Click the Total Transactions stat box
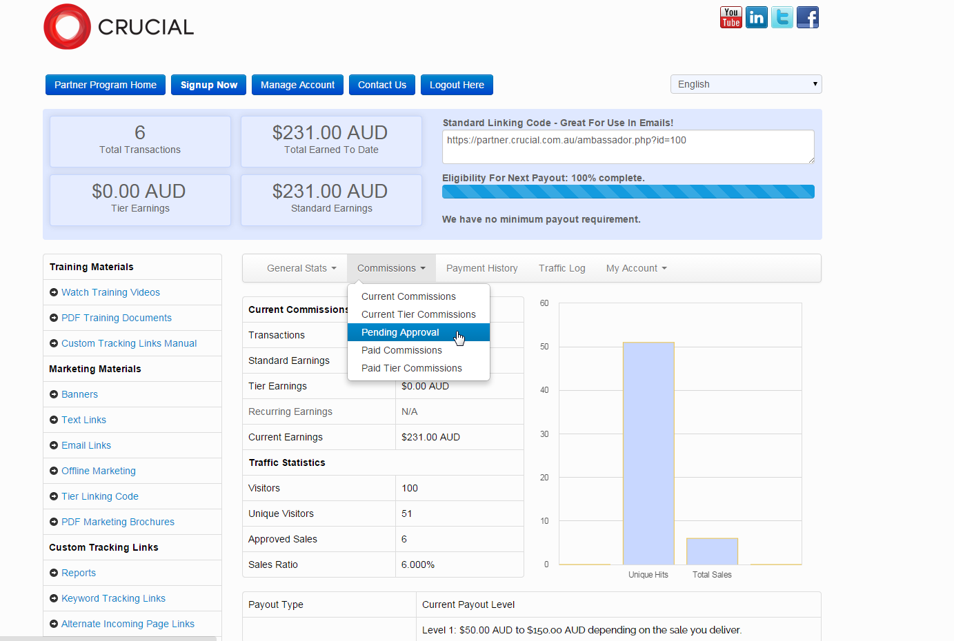The height and width of the screenshot is (641, 954). (140, 141)
